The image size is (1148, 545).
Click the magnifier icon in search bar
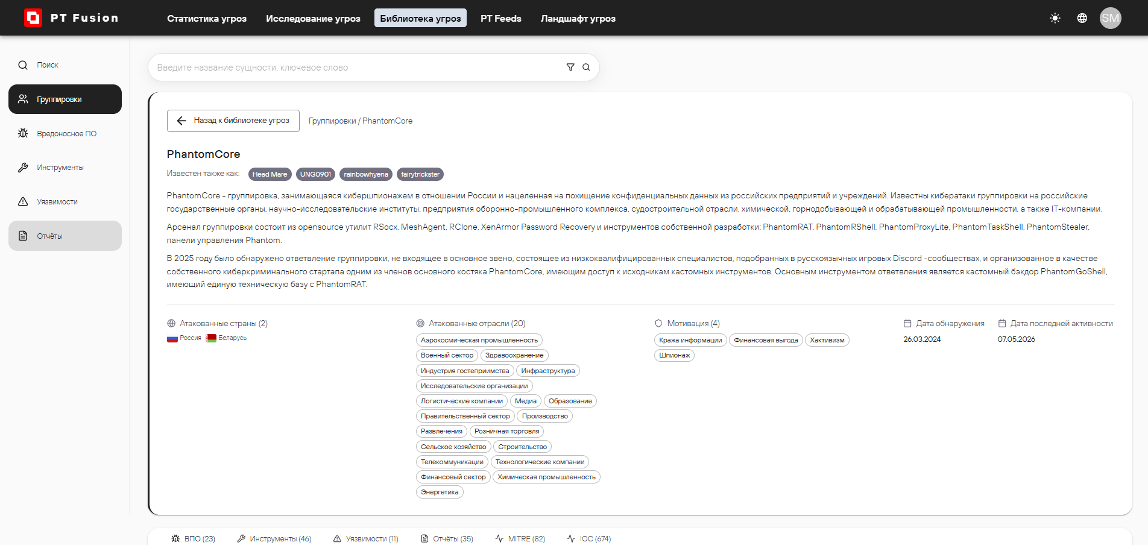pos(586,68)
